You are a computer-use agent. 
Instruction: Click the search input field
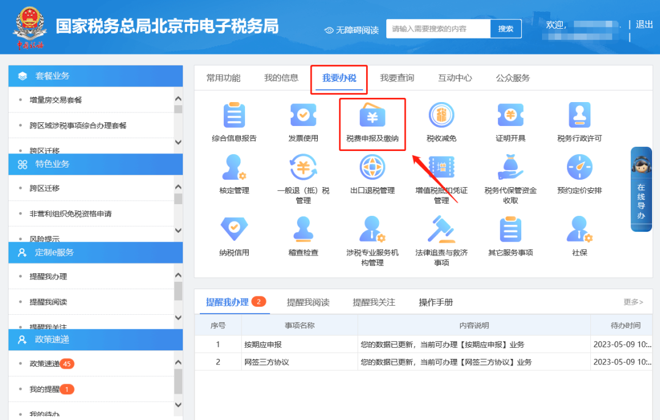click(x=438, y=29)
